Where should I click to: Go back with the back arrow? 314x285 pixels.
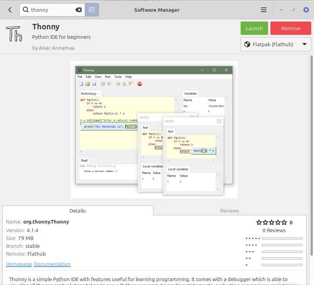click(x=10, y=10)
